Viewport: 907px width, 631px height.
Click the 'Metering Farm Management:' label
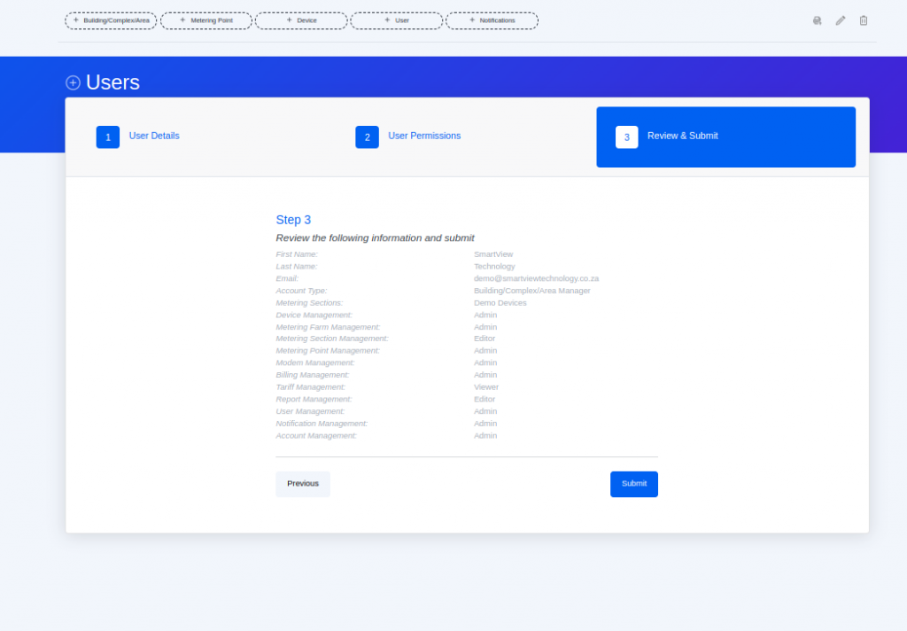tap(328, 327)
